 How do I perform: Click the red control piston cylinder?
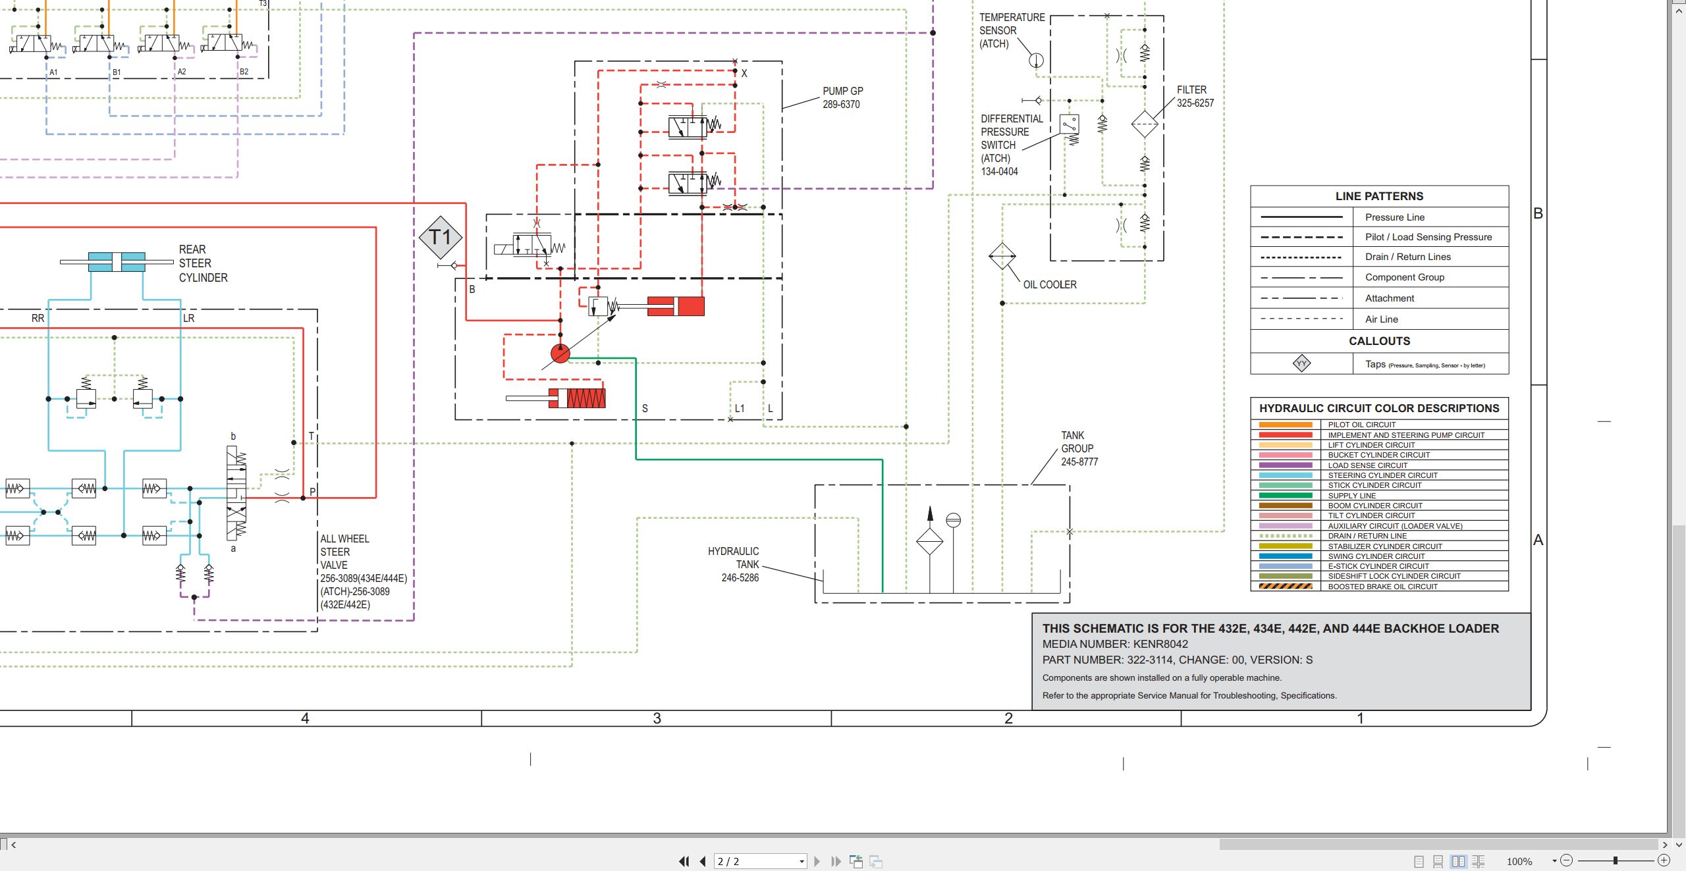click(676, 306)
